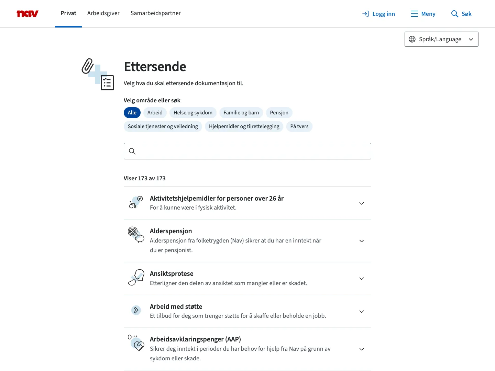495x371 pixels.
Task: Expand Arbeid med støtte chevron
Action: (361, 312)
